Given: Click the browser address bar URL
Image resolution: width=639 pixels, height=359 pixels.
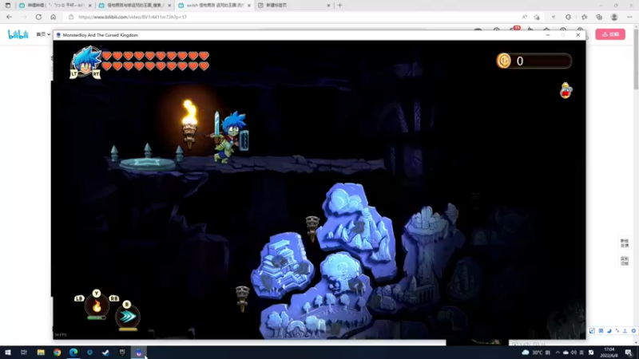Looking at the screenshot, I should click(133, 17).
